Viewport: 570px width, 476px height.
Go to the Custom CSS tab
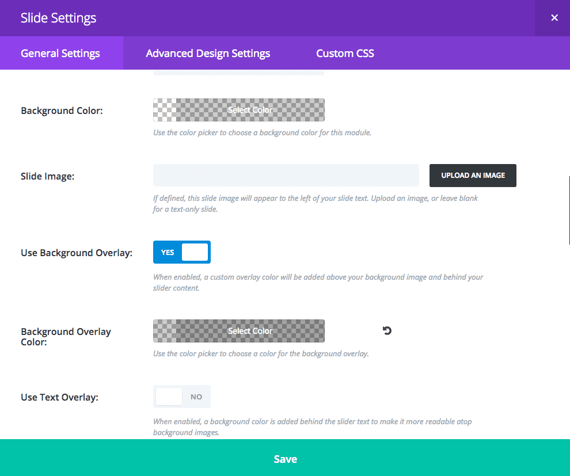point(345,54)
